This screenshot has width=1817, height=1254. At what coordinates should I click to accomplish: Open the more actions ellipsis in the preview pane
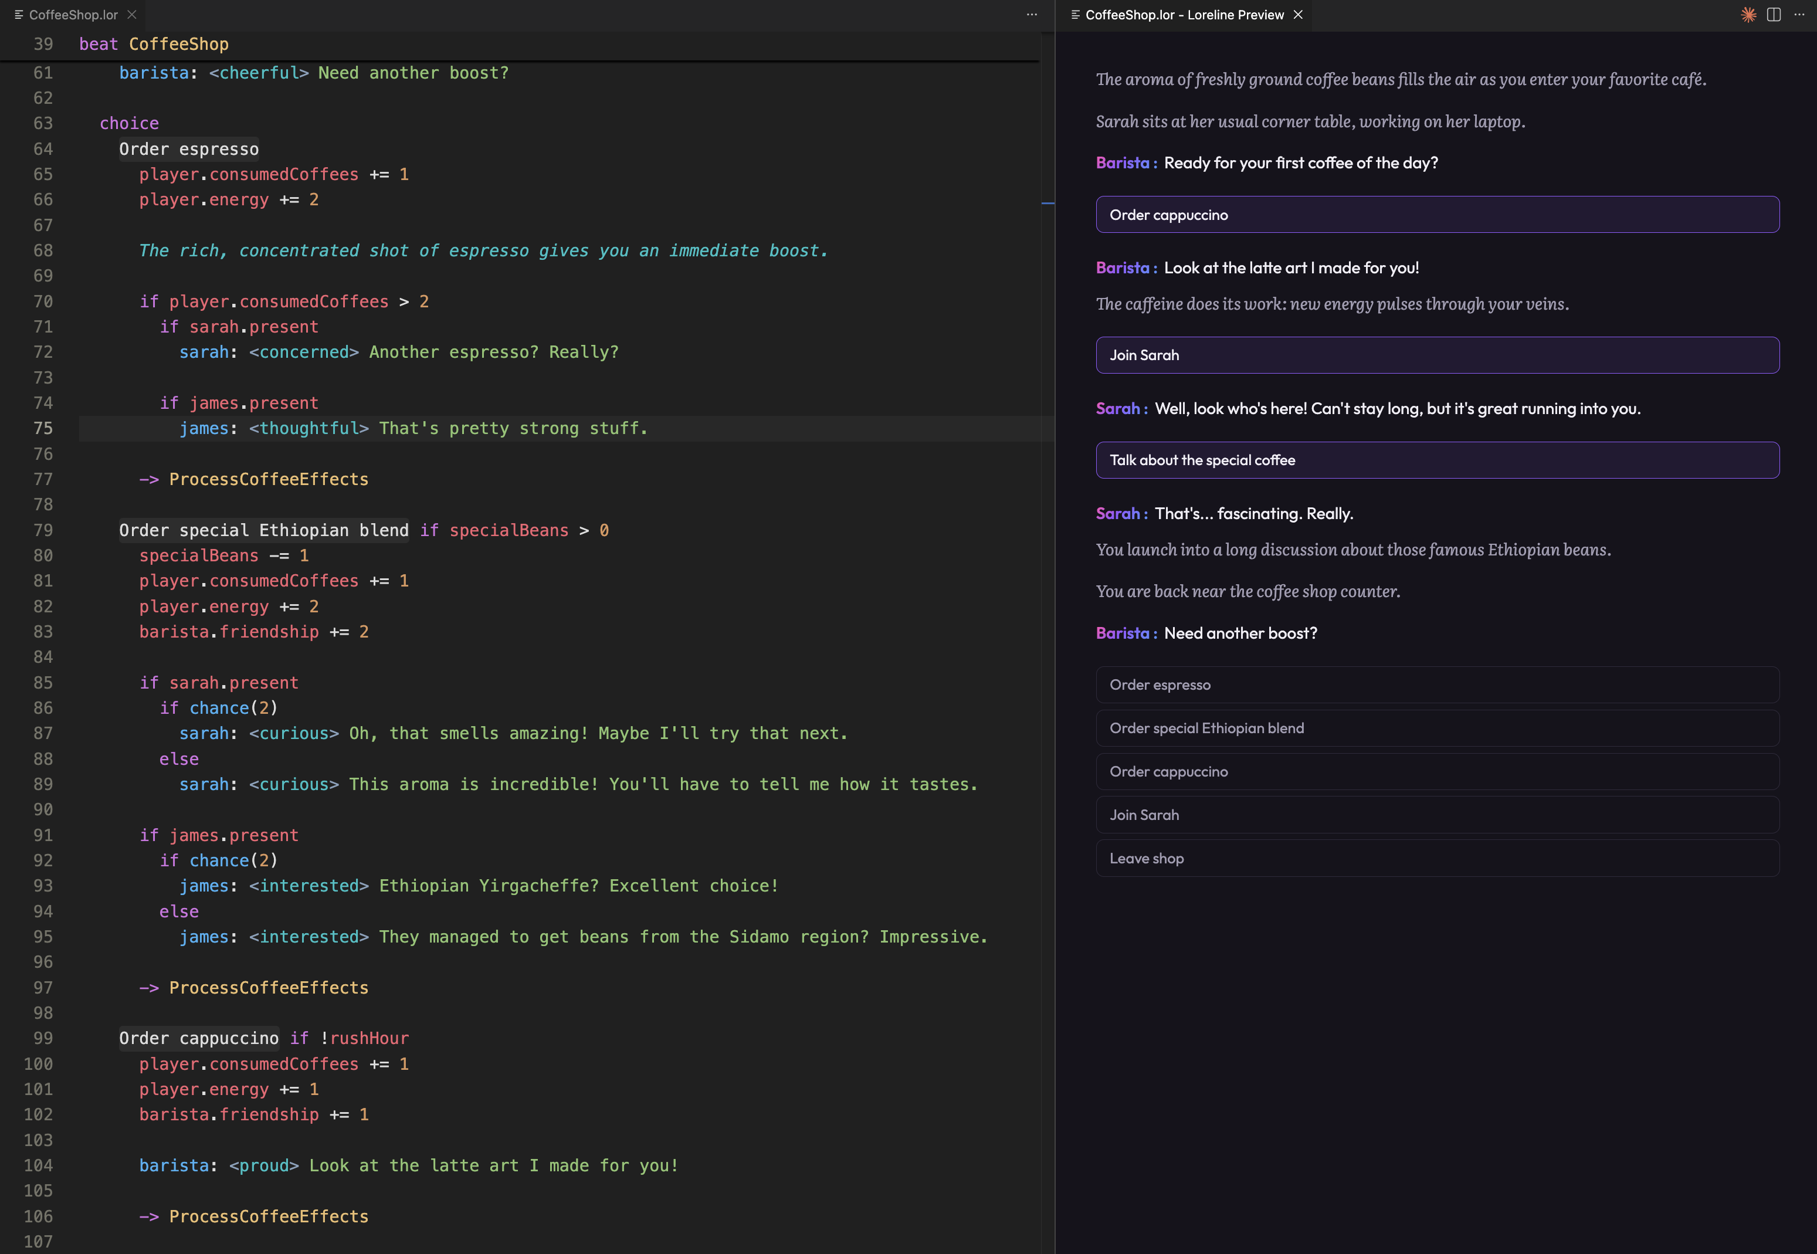point(1799,14)
